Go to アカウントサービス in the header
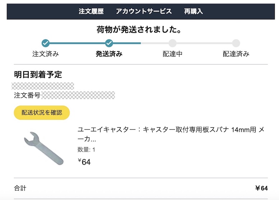 click(x=144, y=11)
